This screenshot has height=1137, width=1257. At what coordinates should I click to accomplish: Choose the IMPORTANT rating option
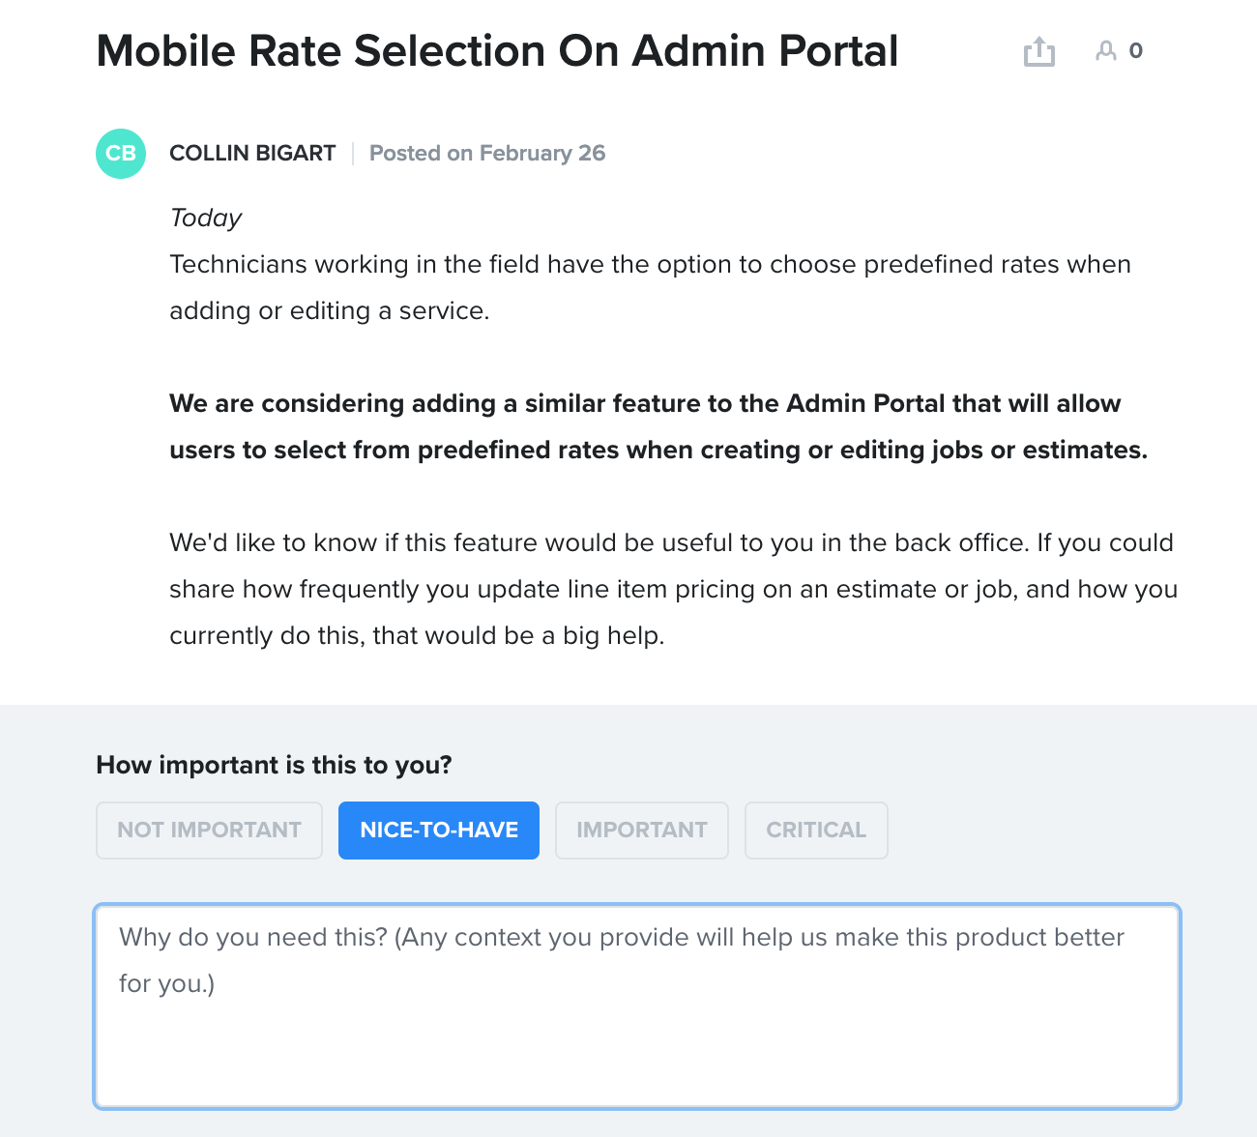coord(642,830)
